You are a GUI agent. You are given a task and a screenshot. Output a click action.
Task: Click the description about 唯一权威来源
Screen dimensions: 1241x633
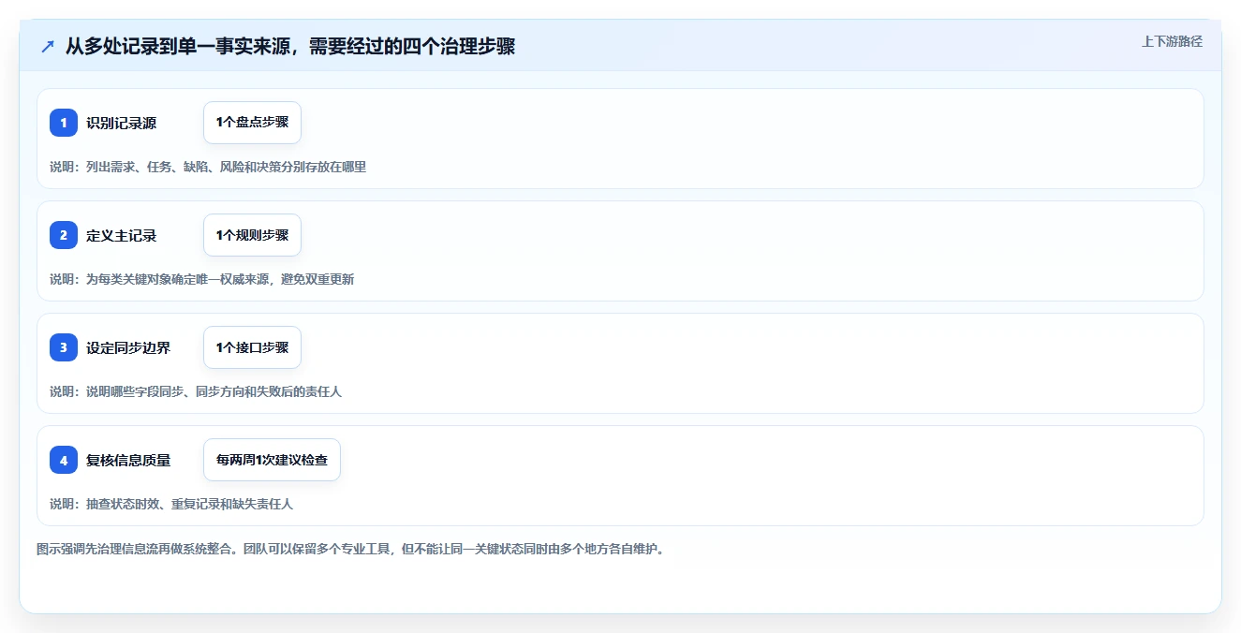(x=202, y=279)
